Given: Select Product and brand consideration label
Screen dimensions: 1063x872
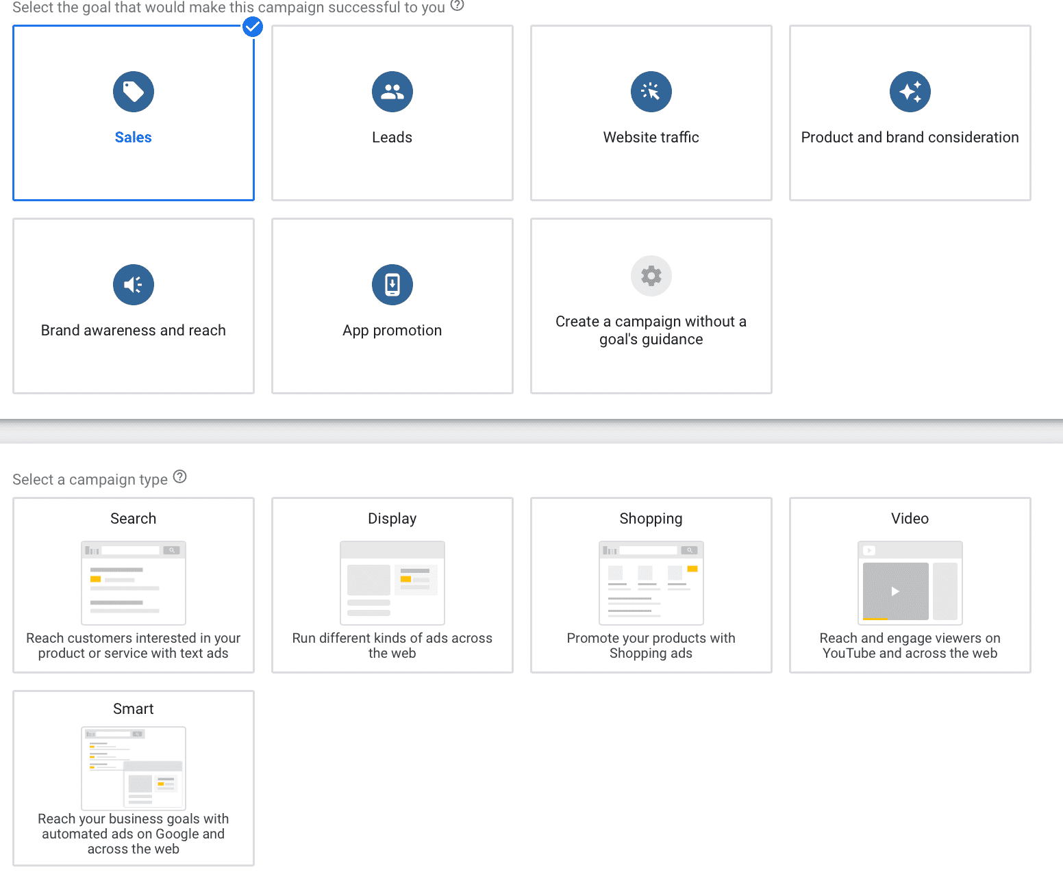Looking at the screenshot, I should pyautogui.click(x=910, y=138).
